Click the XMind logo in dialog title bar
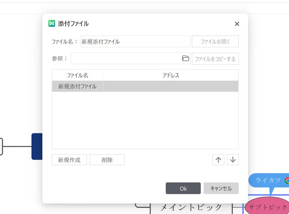Image resolution: width=289 pixels, height=214 pixels. tap(51, 23)
